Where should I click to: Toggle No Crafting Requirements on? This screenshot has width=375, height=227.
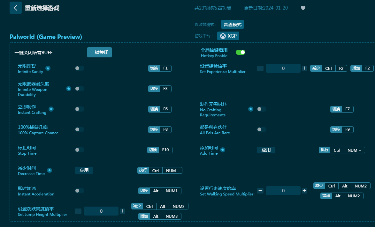coord(261,109)
